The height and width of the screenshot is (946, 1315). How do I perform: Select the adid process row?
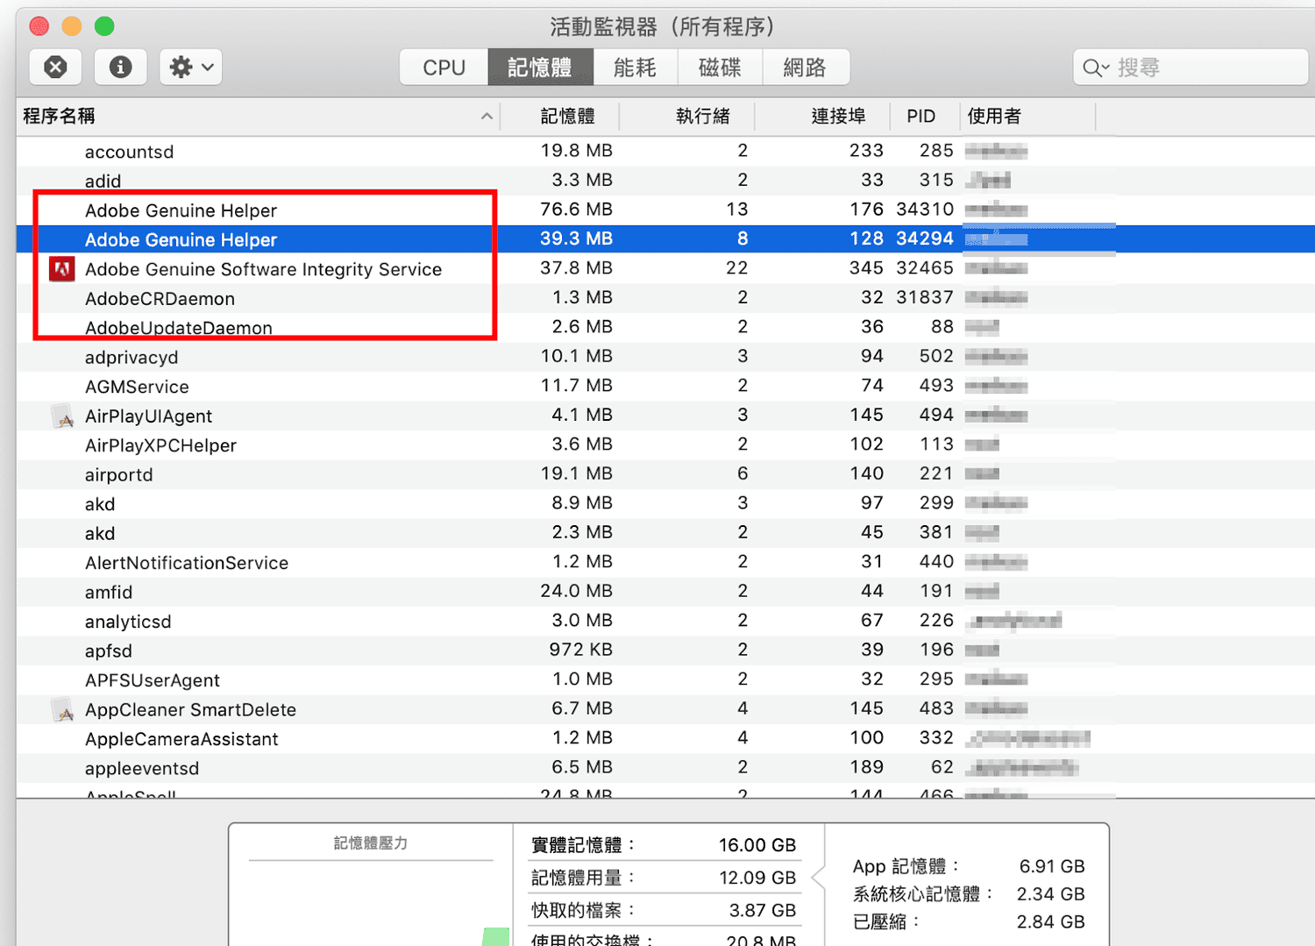pos(665,181)
